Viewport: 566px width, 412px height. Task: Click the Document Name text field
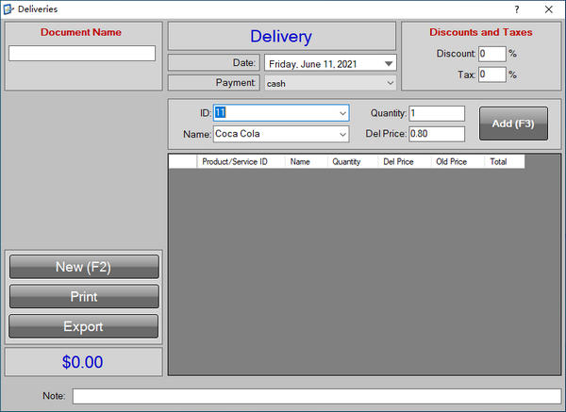(x=82, y=54)
